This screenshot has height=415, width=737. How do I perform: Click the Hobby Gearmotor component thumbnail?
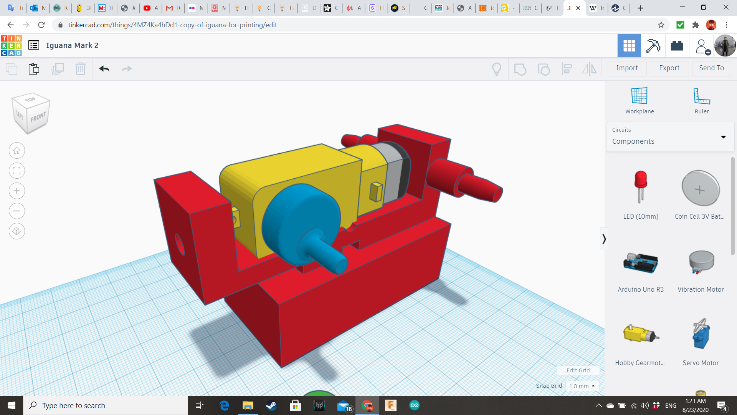point(640,334)
